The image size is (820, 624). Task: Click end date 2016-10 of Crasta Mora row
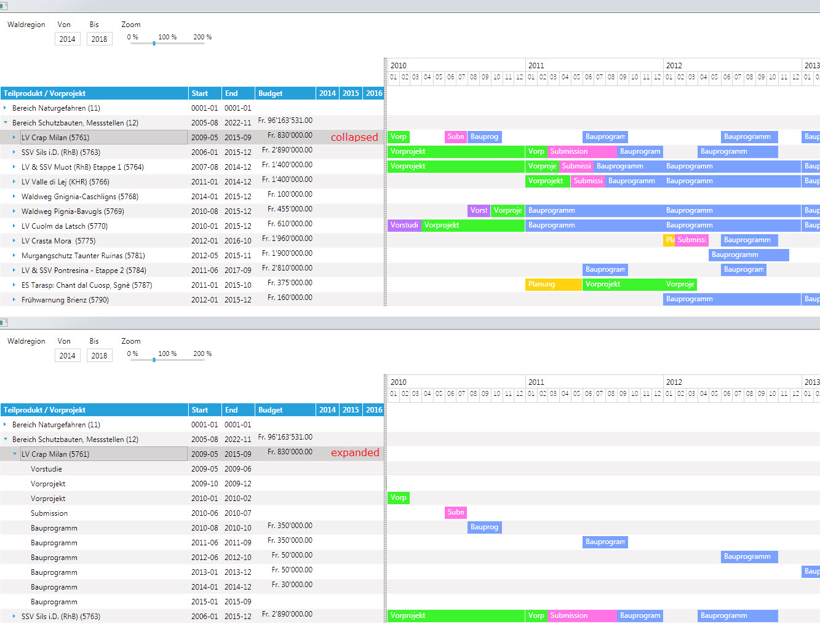click(238, 241)
